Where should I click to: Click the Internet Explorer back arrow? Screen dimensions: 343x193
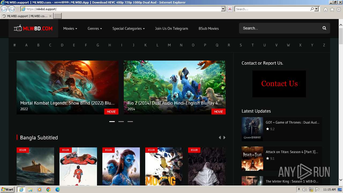click(x=4, y=9)
